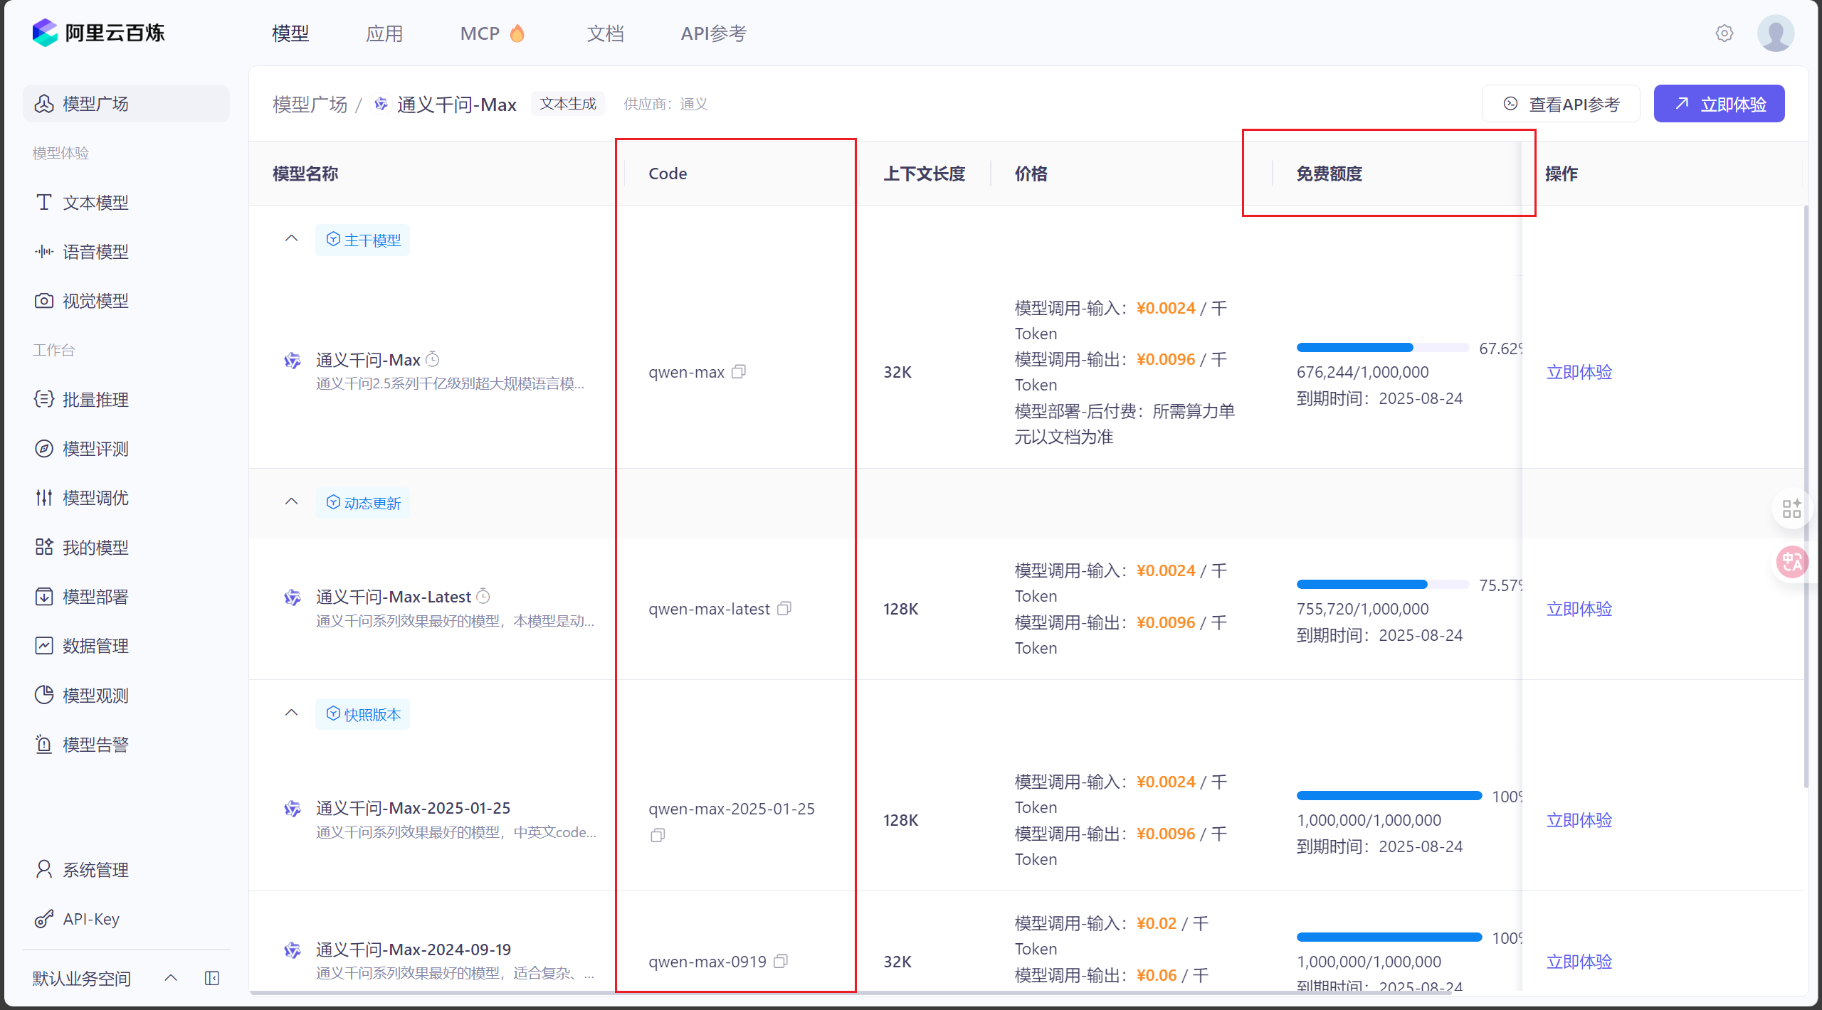1822x1010 pixels.
Task: Collapse the 快照版本 group
Action: [291, 713]
